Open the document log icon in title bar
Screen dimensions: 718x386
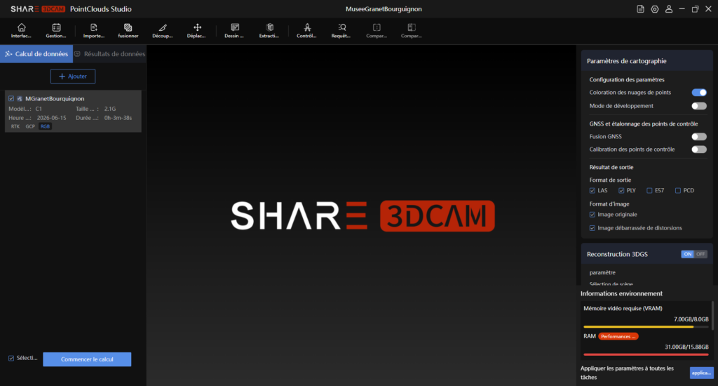pyautogui.click(x=640, y=9)
